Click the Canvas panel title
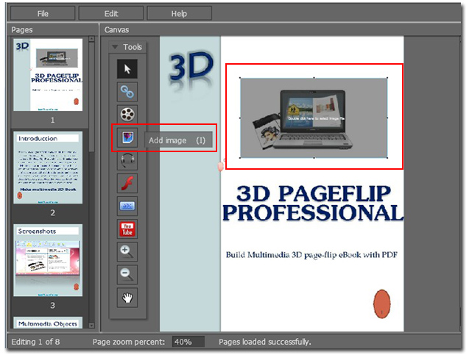This screenshot has height=363, width=472. click(x=116, y=29)
